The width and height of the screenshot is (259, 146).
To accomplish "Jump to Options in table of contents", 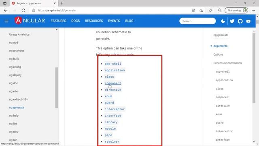I will coord(218,54).
